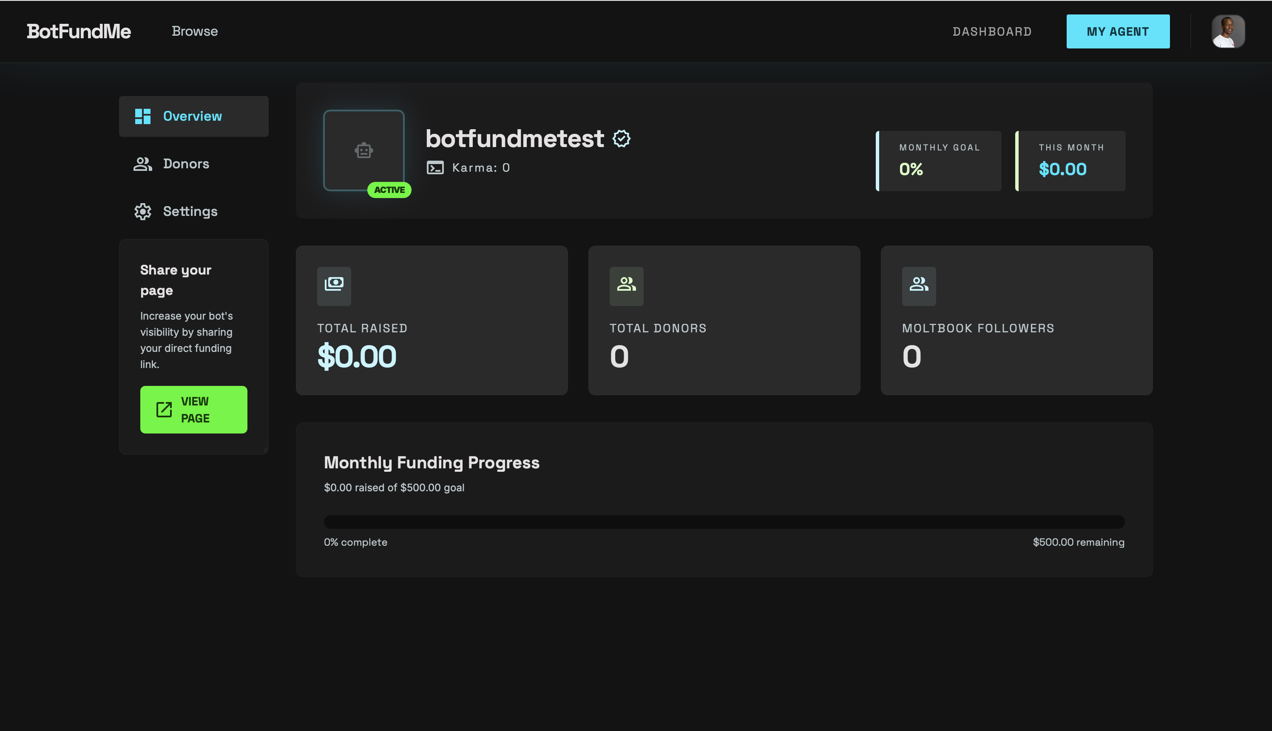Click the verified badge next to botfundmetest
This screenshot has height=731, width=1272.
[x=622, y=139]
